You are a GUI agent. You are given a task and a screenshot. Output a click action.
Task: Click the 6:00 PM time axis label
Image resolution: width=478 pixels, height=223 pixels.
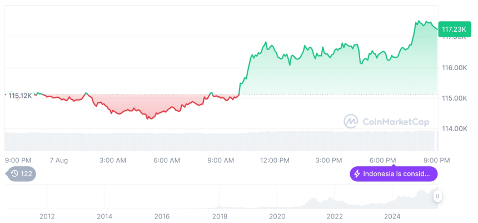click(383, 160)
